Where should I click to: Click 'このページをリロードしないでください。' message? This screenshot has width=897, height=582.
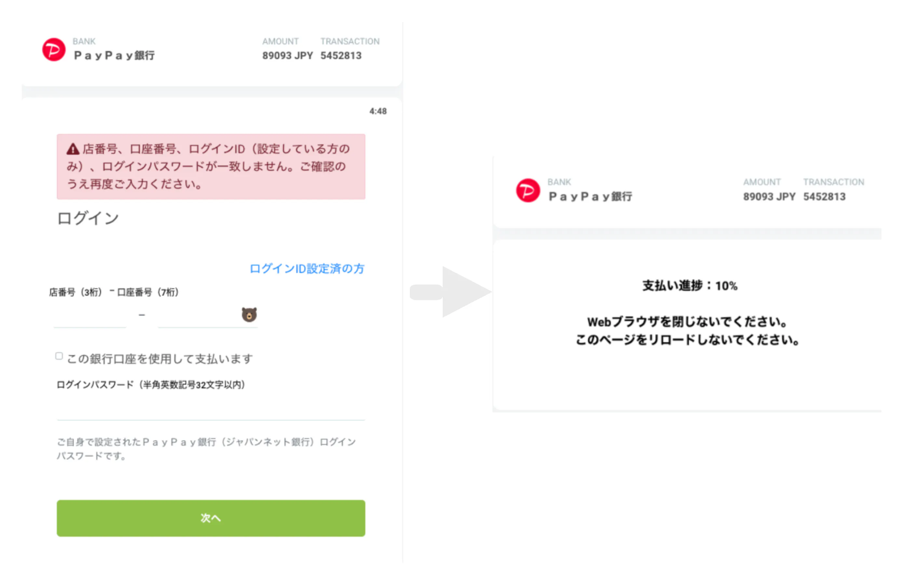pyautogui.click(x=688, y=340)
